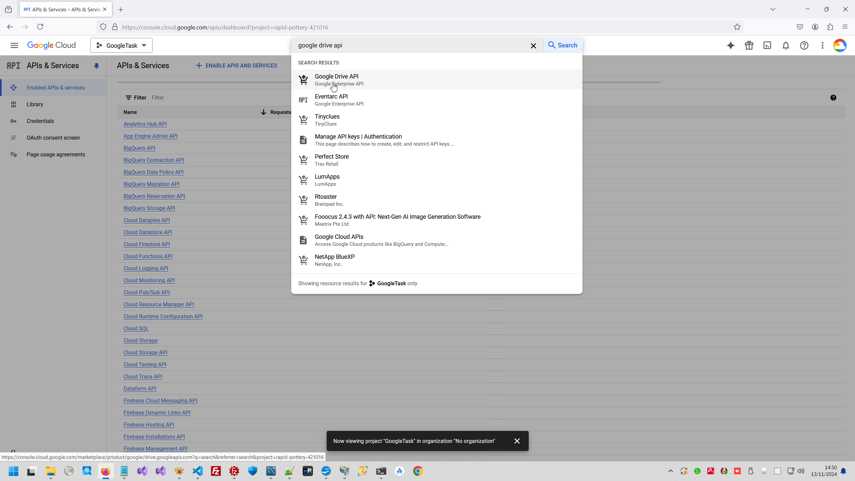Viewport: 855px width, 481px height.
Task: Open Credentials in the left sidebar
Action: (40, 121)
